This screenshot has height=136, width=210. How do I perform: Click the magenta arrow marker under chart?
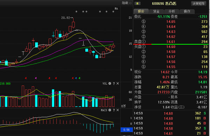[36, 78]
